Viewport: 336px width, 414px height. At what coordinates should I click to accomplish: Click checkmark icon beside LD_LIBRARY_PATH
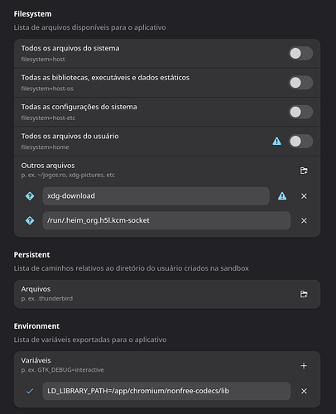click(x=30, y=391)
